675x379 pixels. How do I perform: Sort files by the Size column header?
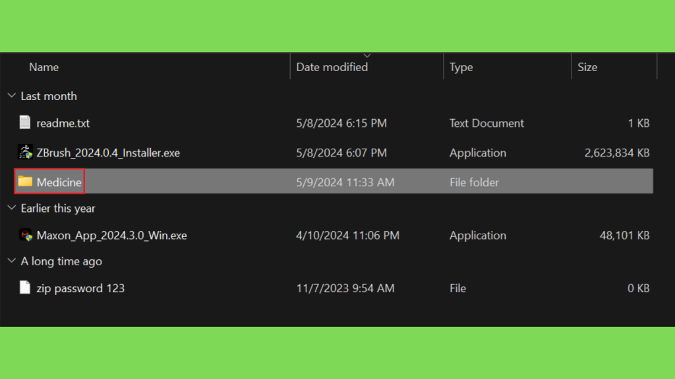587,67
